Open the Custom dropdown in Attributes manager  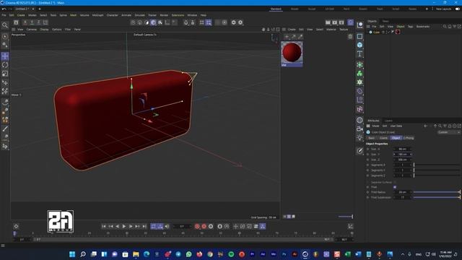448,132
